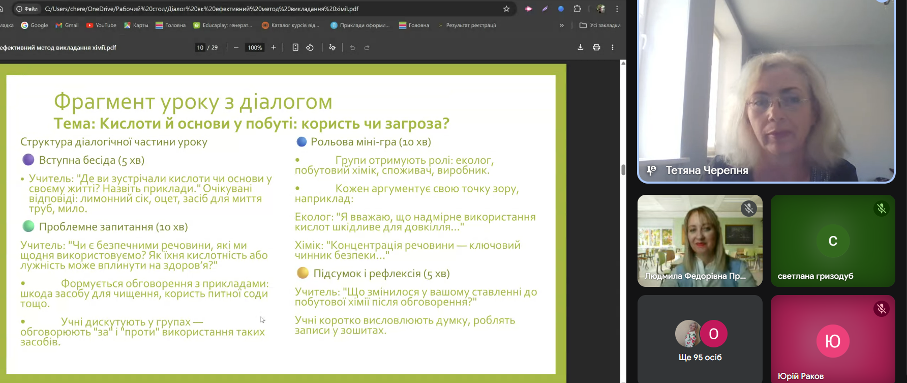Open the first Головна bookmark
Image resolution: width=907 pixels, height=383 pixels.
click(x=171, y=25)
